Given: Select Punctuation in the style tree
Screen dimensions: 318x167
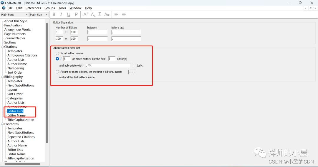Looking at the screenshot, I should (13, 25).
